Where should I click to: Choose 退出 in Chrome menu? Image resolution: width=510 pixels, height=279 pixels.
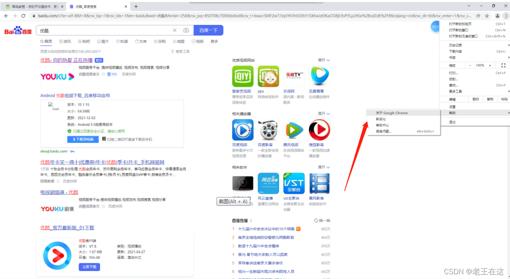pyautogui.click(x=475, y=122)
